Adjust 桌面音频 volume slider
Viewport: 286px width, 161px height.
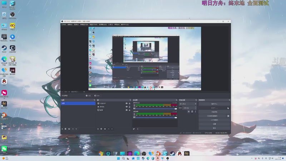156,117
